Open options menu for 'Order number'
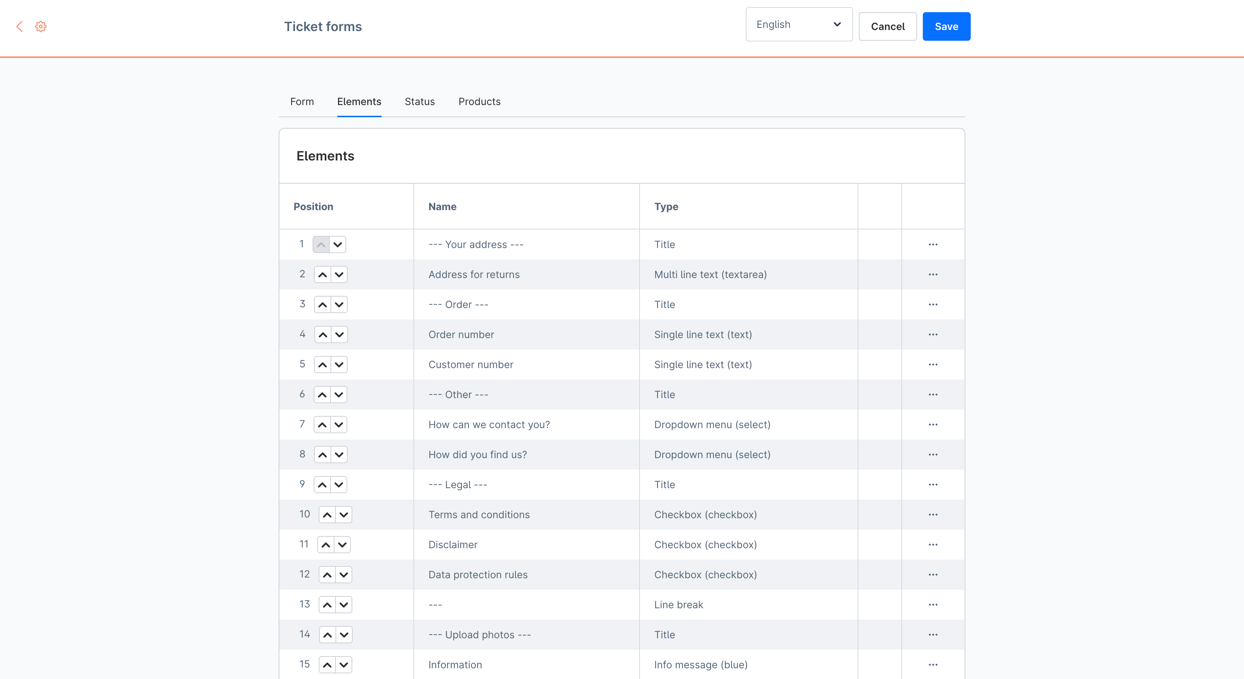Image resolution: width=1244 pixels, height=679 pixels. (933, 334)
